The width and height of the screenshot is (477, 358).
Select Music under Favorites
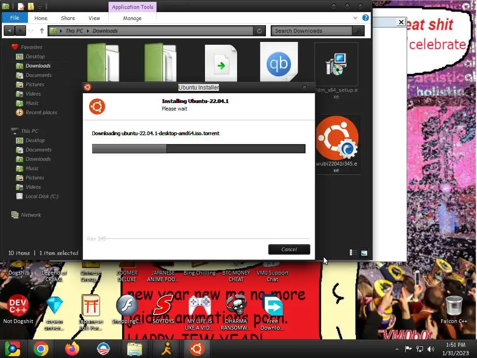point(27,103)
